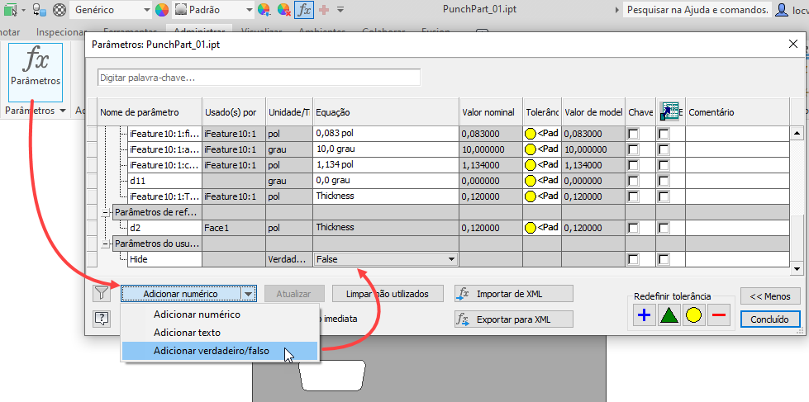Click Exportar para XML button
809x402 pixels.
pos(514,319)
